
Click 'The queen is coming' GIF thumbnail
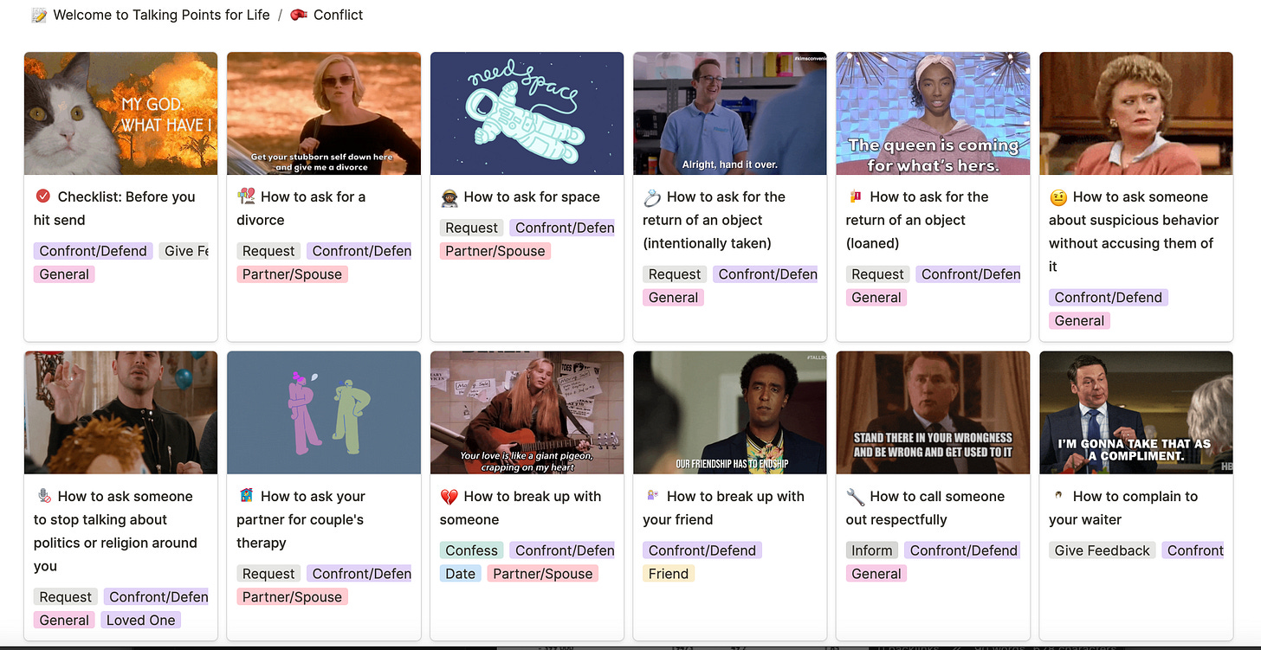tap(933, 113)
